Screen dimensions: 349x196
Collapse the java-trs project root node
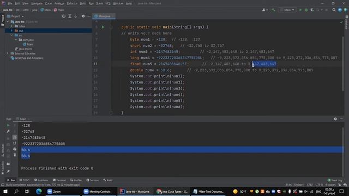[x=8, y=22]
